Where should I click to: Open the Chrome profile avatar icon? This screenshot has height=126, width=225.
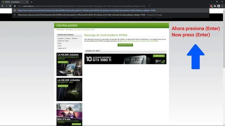coord(219,6)
